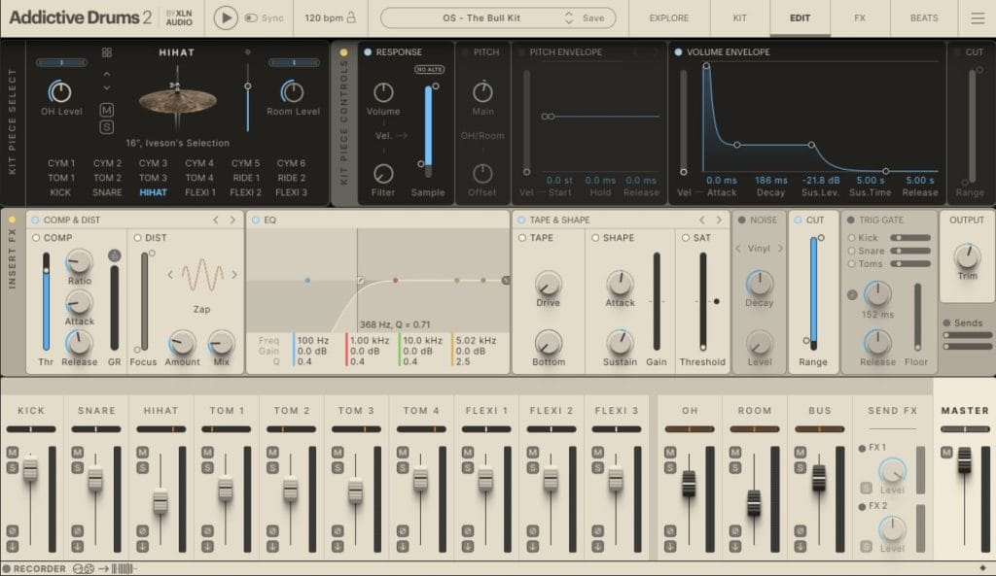Select the RIDE 1 kit piece
996x576 pixels.
click(246, 178)
